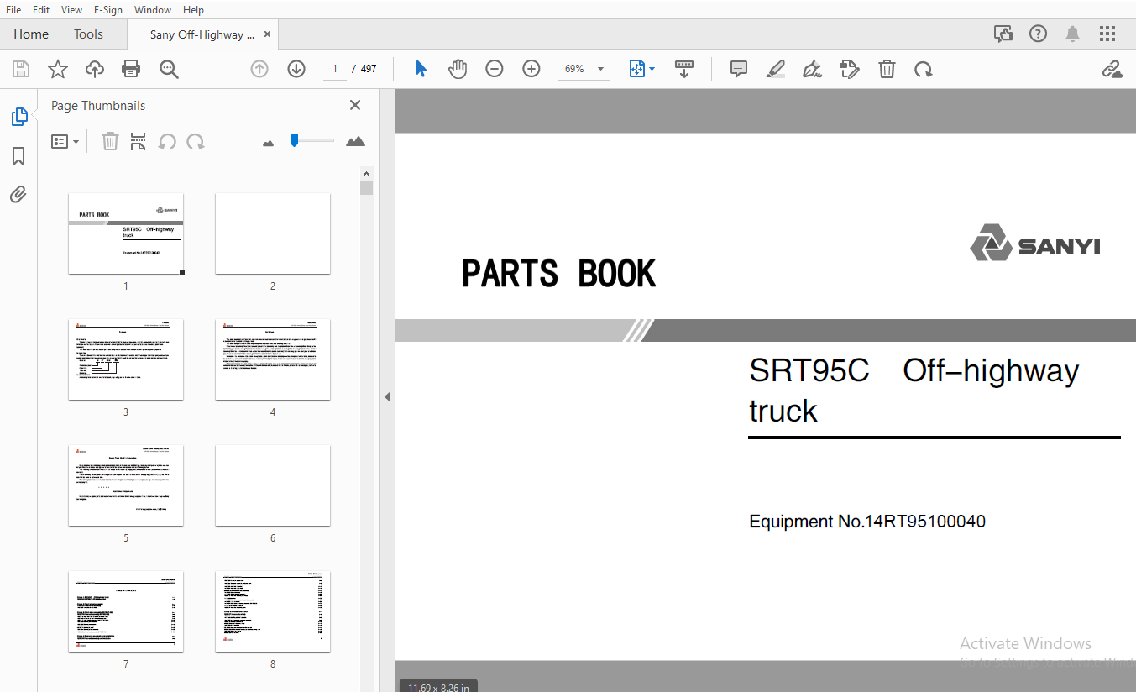Delete page using toolbar trash icon
1136x692 pixels.
click(x=887, y=69)
